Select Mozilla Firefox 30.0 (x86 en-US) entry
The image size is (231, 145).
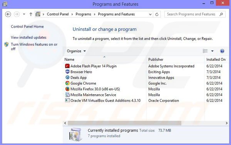(95, 89)
